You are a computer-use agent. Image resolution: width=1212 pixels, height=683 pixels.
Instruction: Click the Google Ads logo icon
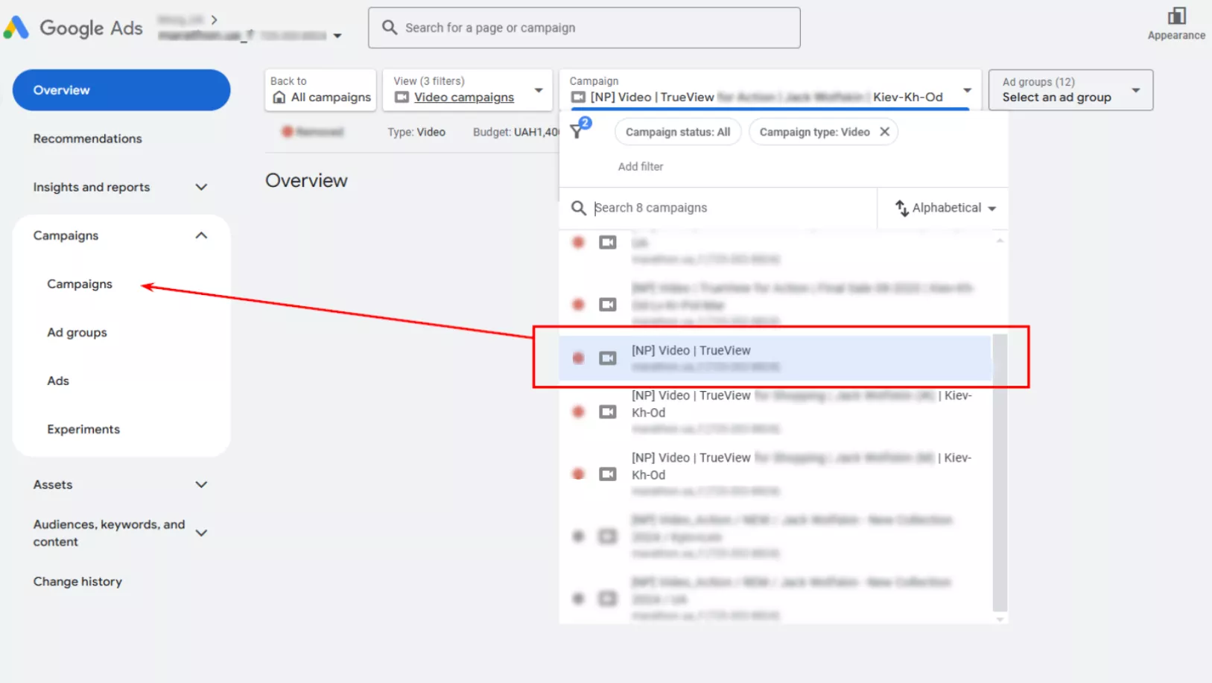coord(16,28)
